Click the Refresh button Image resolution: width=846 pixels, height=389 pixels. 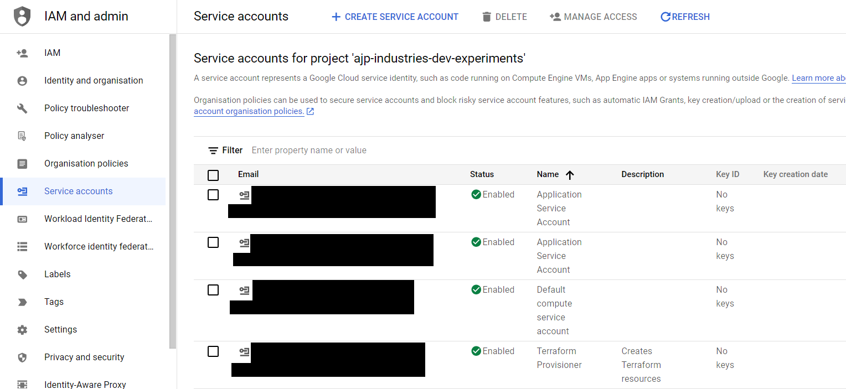(685, 17)
